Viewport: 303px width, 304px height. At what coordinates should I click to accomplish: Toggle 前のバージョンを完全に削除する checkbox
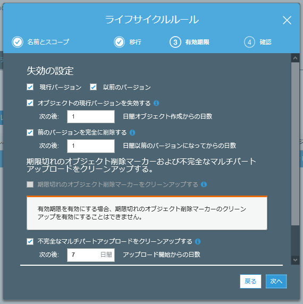tap(30, 133)
